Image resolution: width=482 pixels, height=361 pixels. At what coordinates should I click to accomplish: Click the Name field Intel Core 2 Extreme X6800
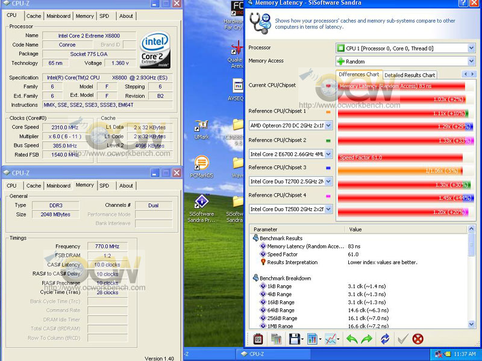(89, 35)
